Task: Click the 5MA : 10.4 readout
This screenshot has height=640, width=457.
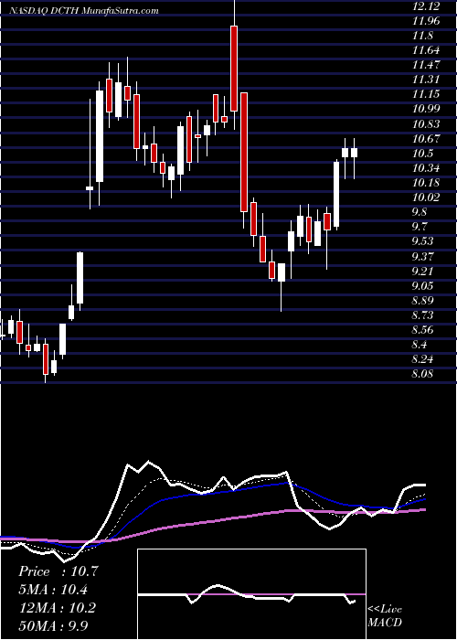Action: (x=53, y=590)
